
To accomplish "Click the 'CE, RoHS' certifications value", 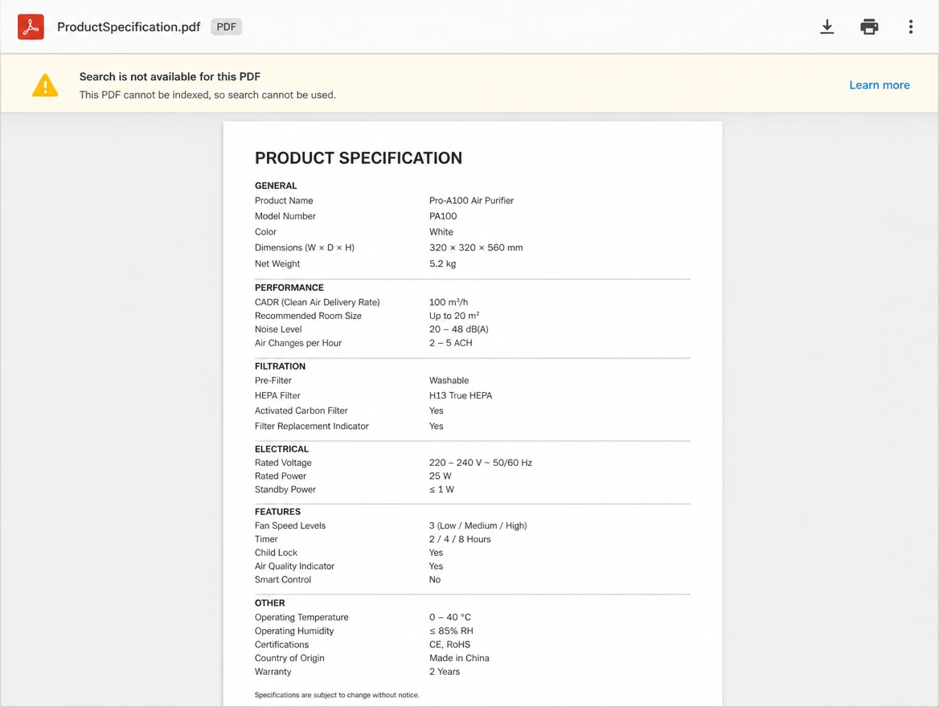I will click(x=449, y=645).
